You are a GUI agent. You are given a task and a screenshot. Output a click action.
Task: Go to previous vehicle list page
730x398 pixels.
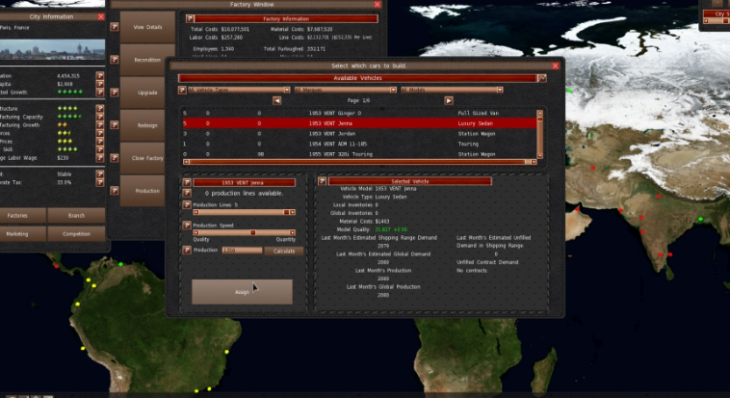pos(277,100)
